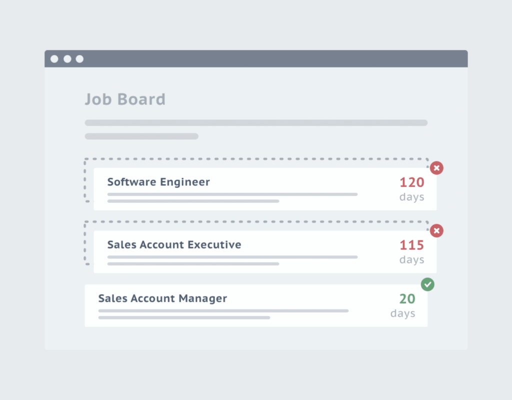Click the third window control dot
Viewport: 512px width, 400px height.
79,59
